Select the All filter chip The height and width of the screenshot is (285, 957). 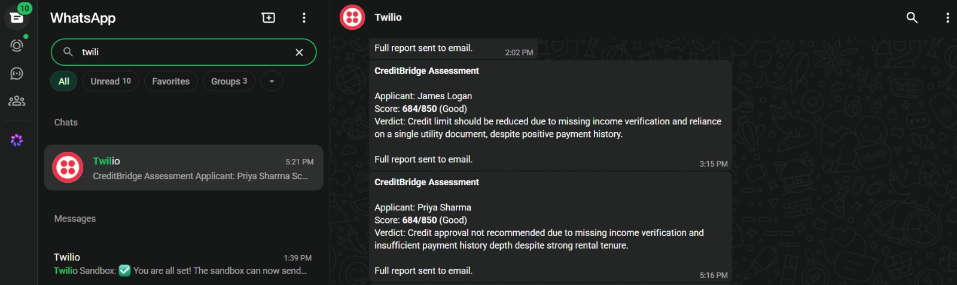(x=64, y=81)
